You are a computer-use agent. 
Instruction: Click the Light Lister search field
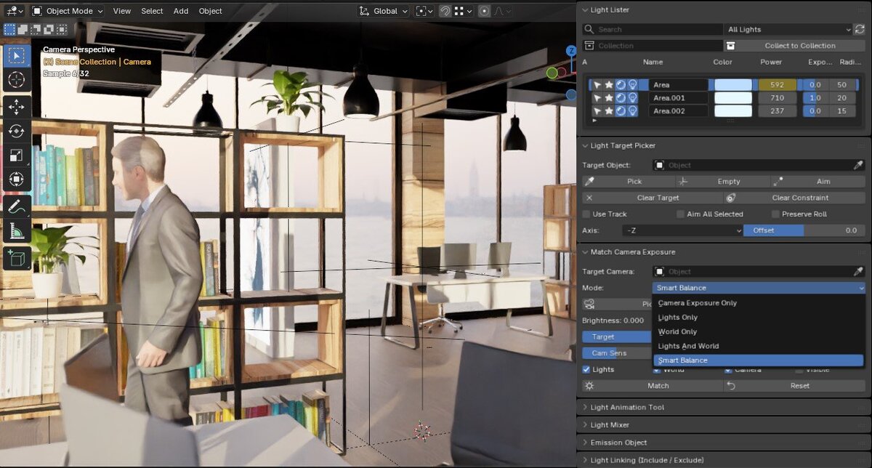pyautogui.click(x=653, y=30)
